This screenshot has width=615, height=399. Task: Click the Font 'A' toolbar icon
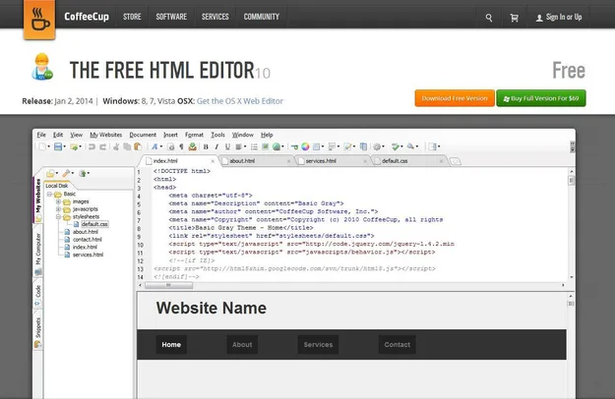pyautogui.click(x=154, y=146)
